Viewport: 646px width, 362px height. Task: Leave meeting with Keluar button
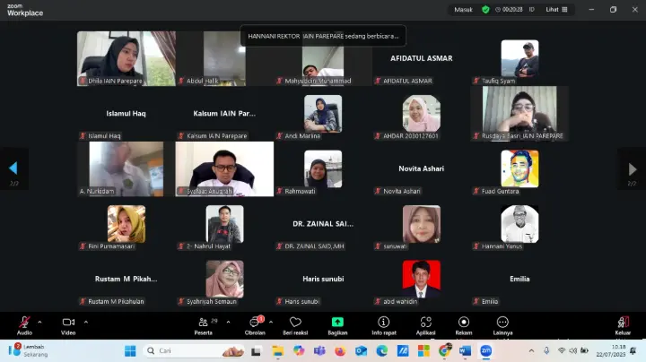click(623, 323)
